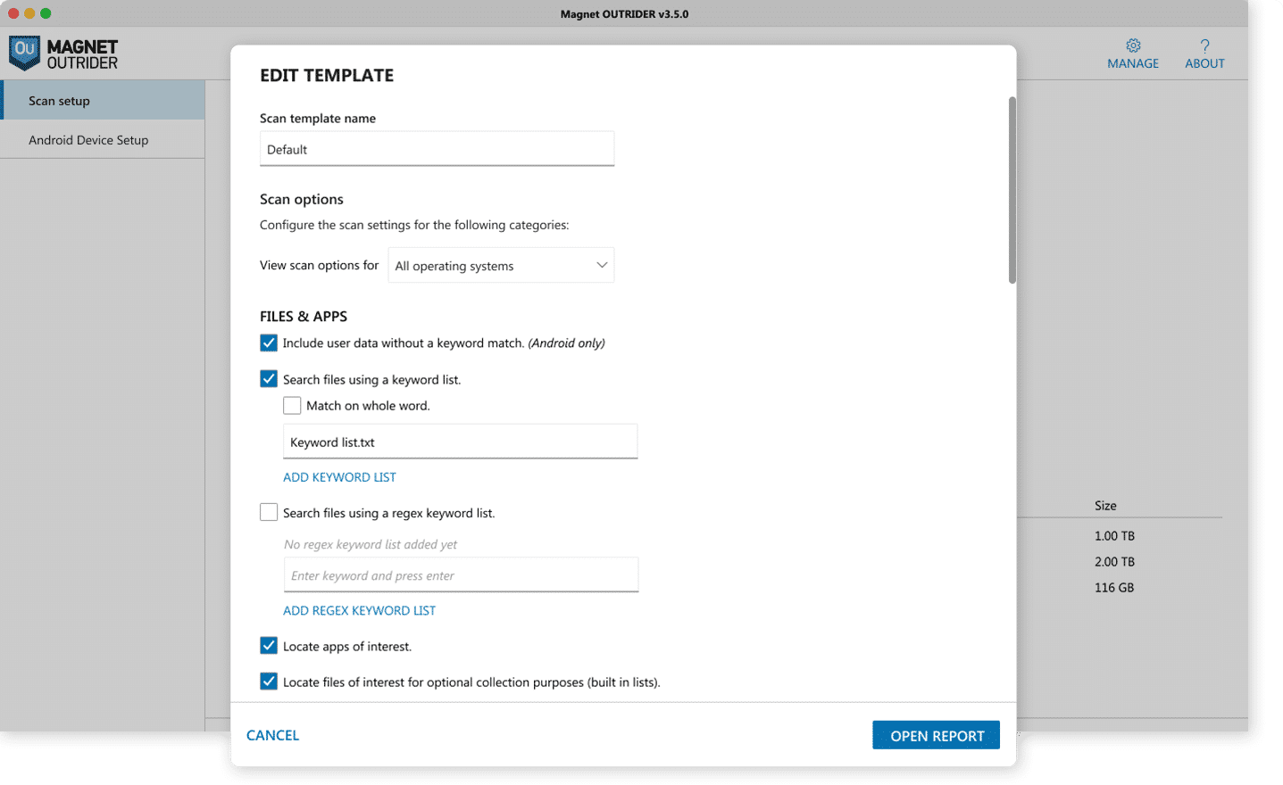The width and height of the screenshot is (1283, 785).
Task: Click the ADD REGEX KEYWORD LIST link
Action: pos(359,611)
